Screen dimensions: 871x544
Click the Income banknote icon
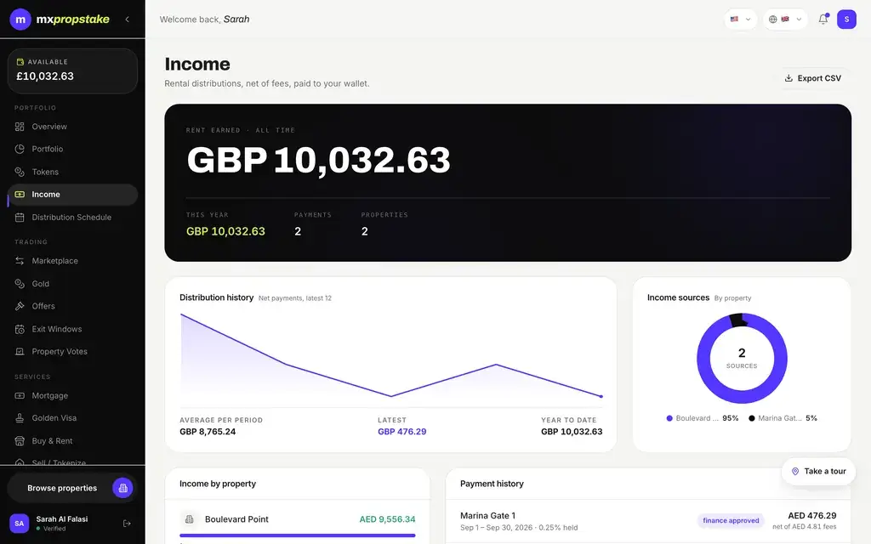tap(20, 195)
